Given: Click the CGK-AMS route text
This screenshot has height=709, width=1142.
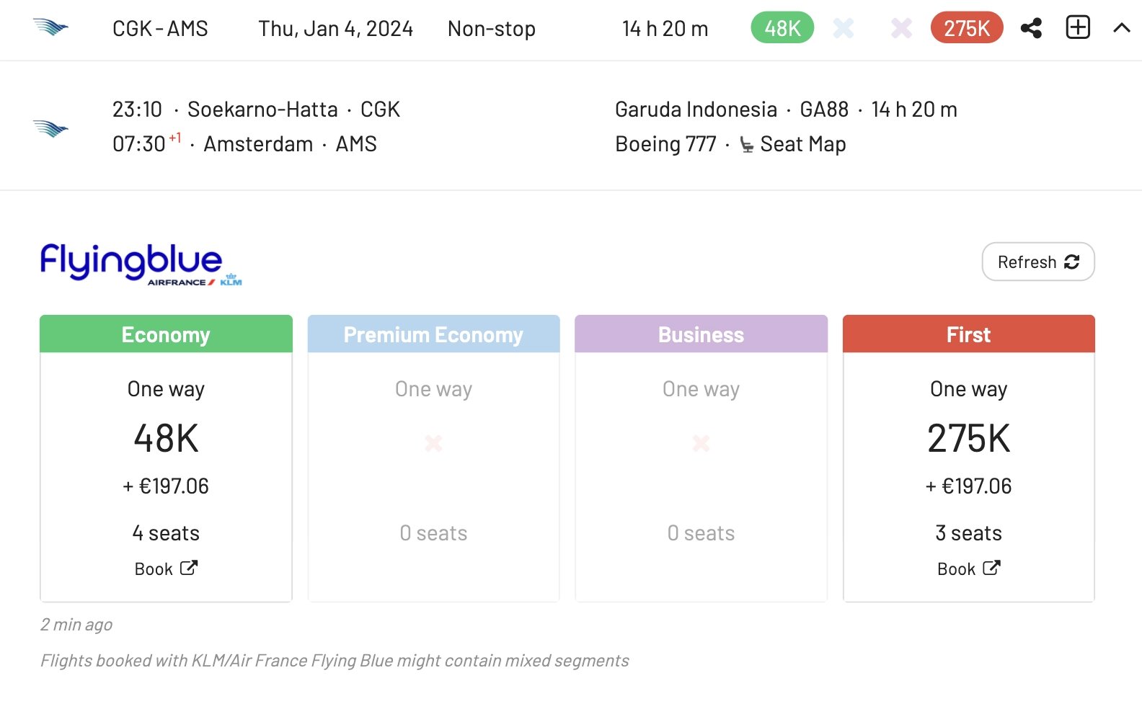Looking at the screenshot, I should (160, 29).
